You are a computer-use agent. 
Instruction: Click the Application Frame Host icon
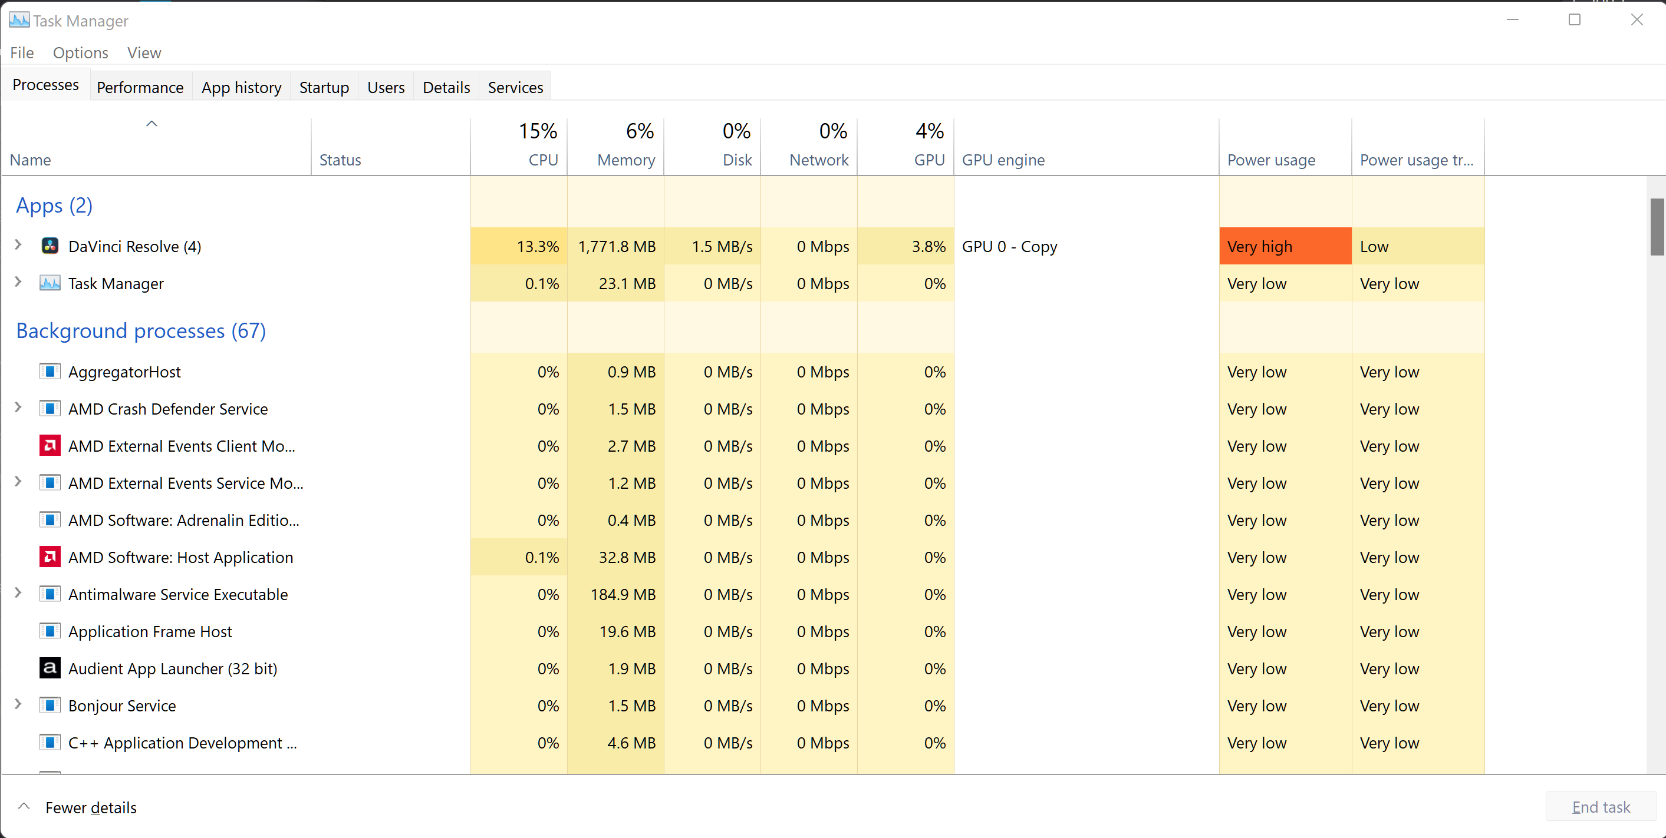coord(50,631)
